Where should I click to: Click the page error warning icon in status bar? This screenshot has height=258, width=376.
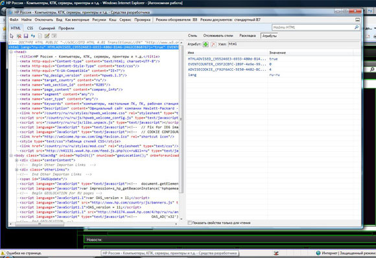coord(3,253)
